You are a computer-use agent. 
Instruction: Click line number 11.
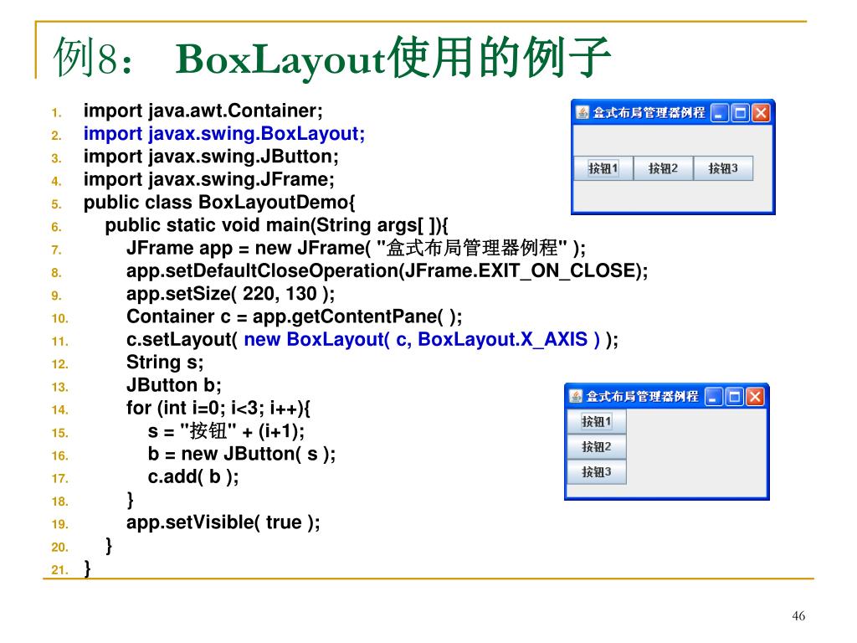click(x=59, y=342)
